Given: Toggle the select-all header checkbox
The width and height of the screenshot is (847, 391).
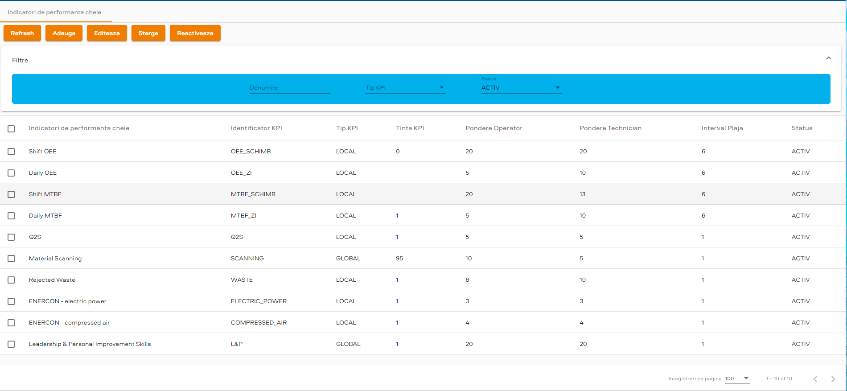Looking at the screenshot, I should coord(11,129).
